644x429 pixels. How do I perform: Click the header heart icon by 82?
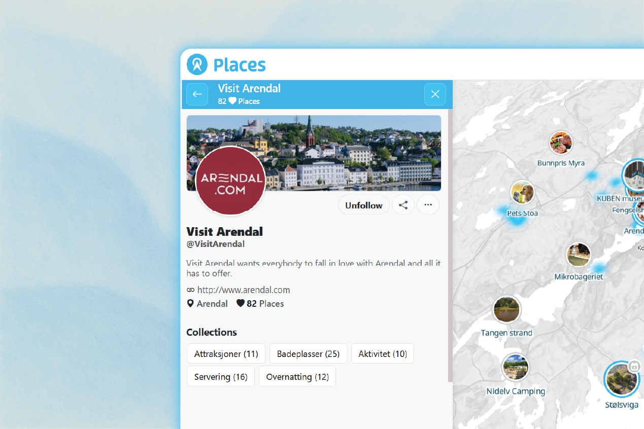(232, 101)
